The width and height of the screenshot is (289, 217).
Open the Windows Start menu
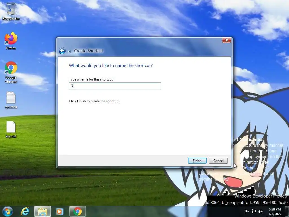point(7,211)
